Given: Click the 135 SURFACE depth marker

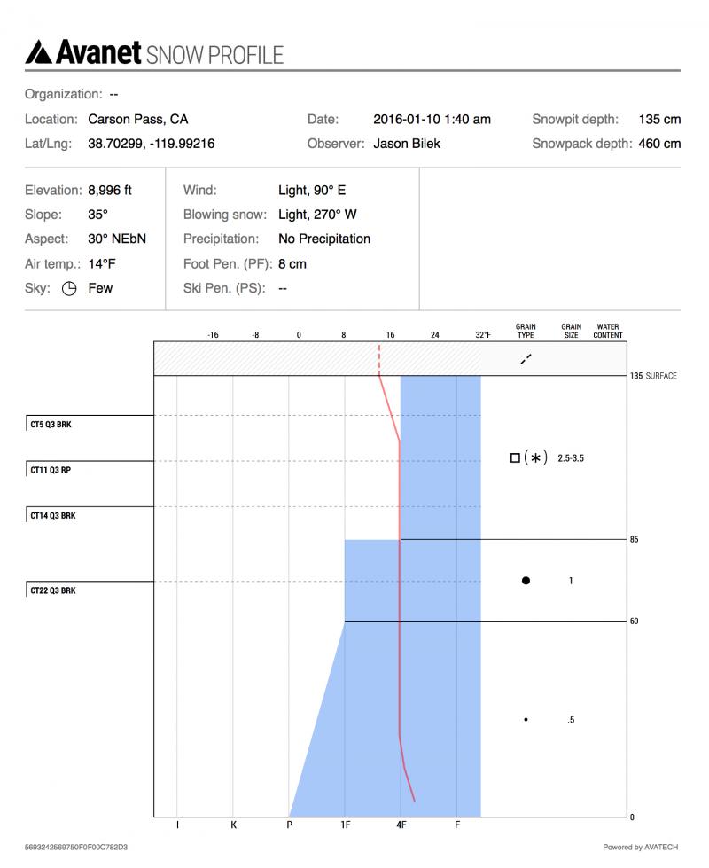Looking at the screenshot, I should pos(652,376).
